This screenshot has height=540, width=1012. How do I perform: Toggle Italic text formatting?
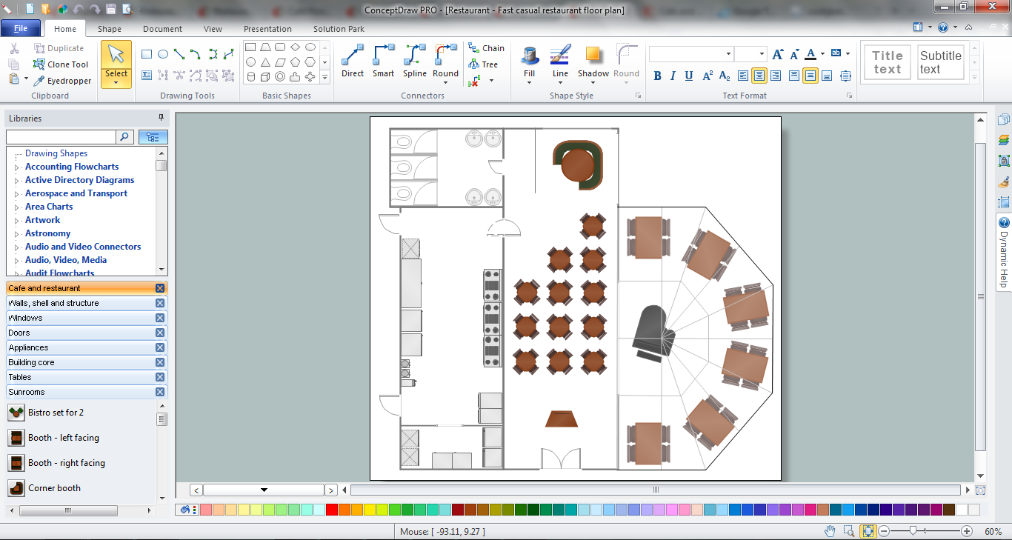point(673,76)
